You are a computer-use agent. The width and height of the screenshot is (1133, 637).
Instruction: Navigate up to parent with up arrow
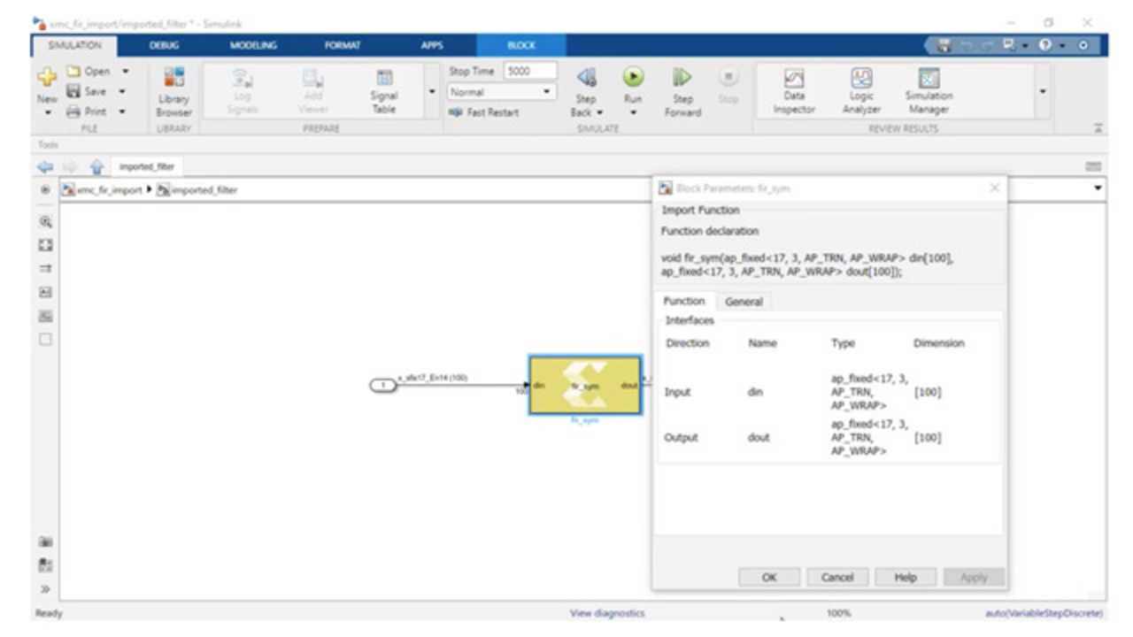point(96,166)
